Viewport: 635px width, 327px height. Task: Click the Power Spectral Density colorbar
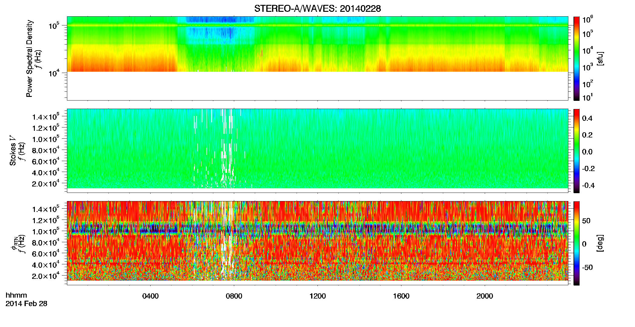(577, 58)
